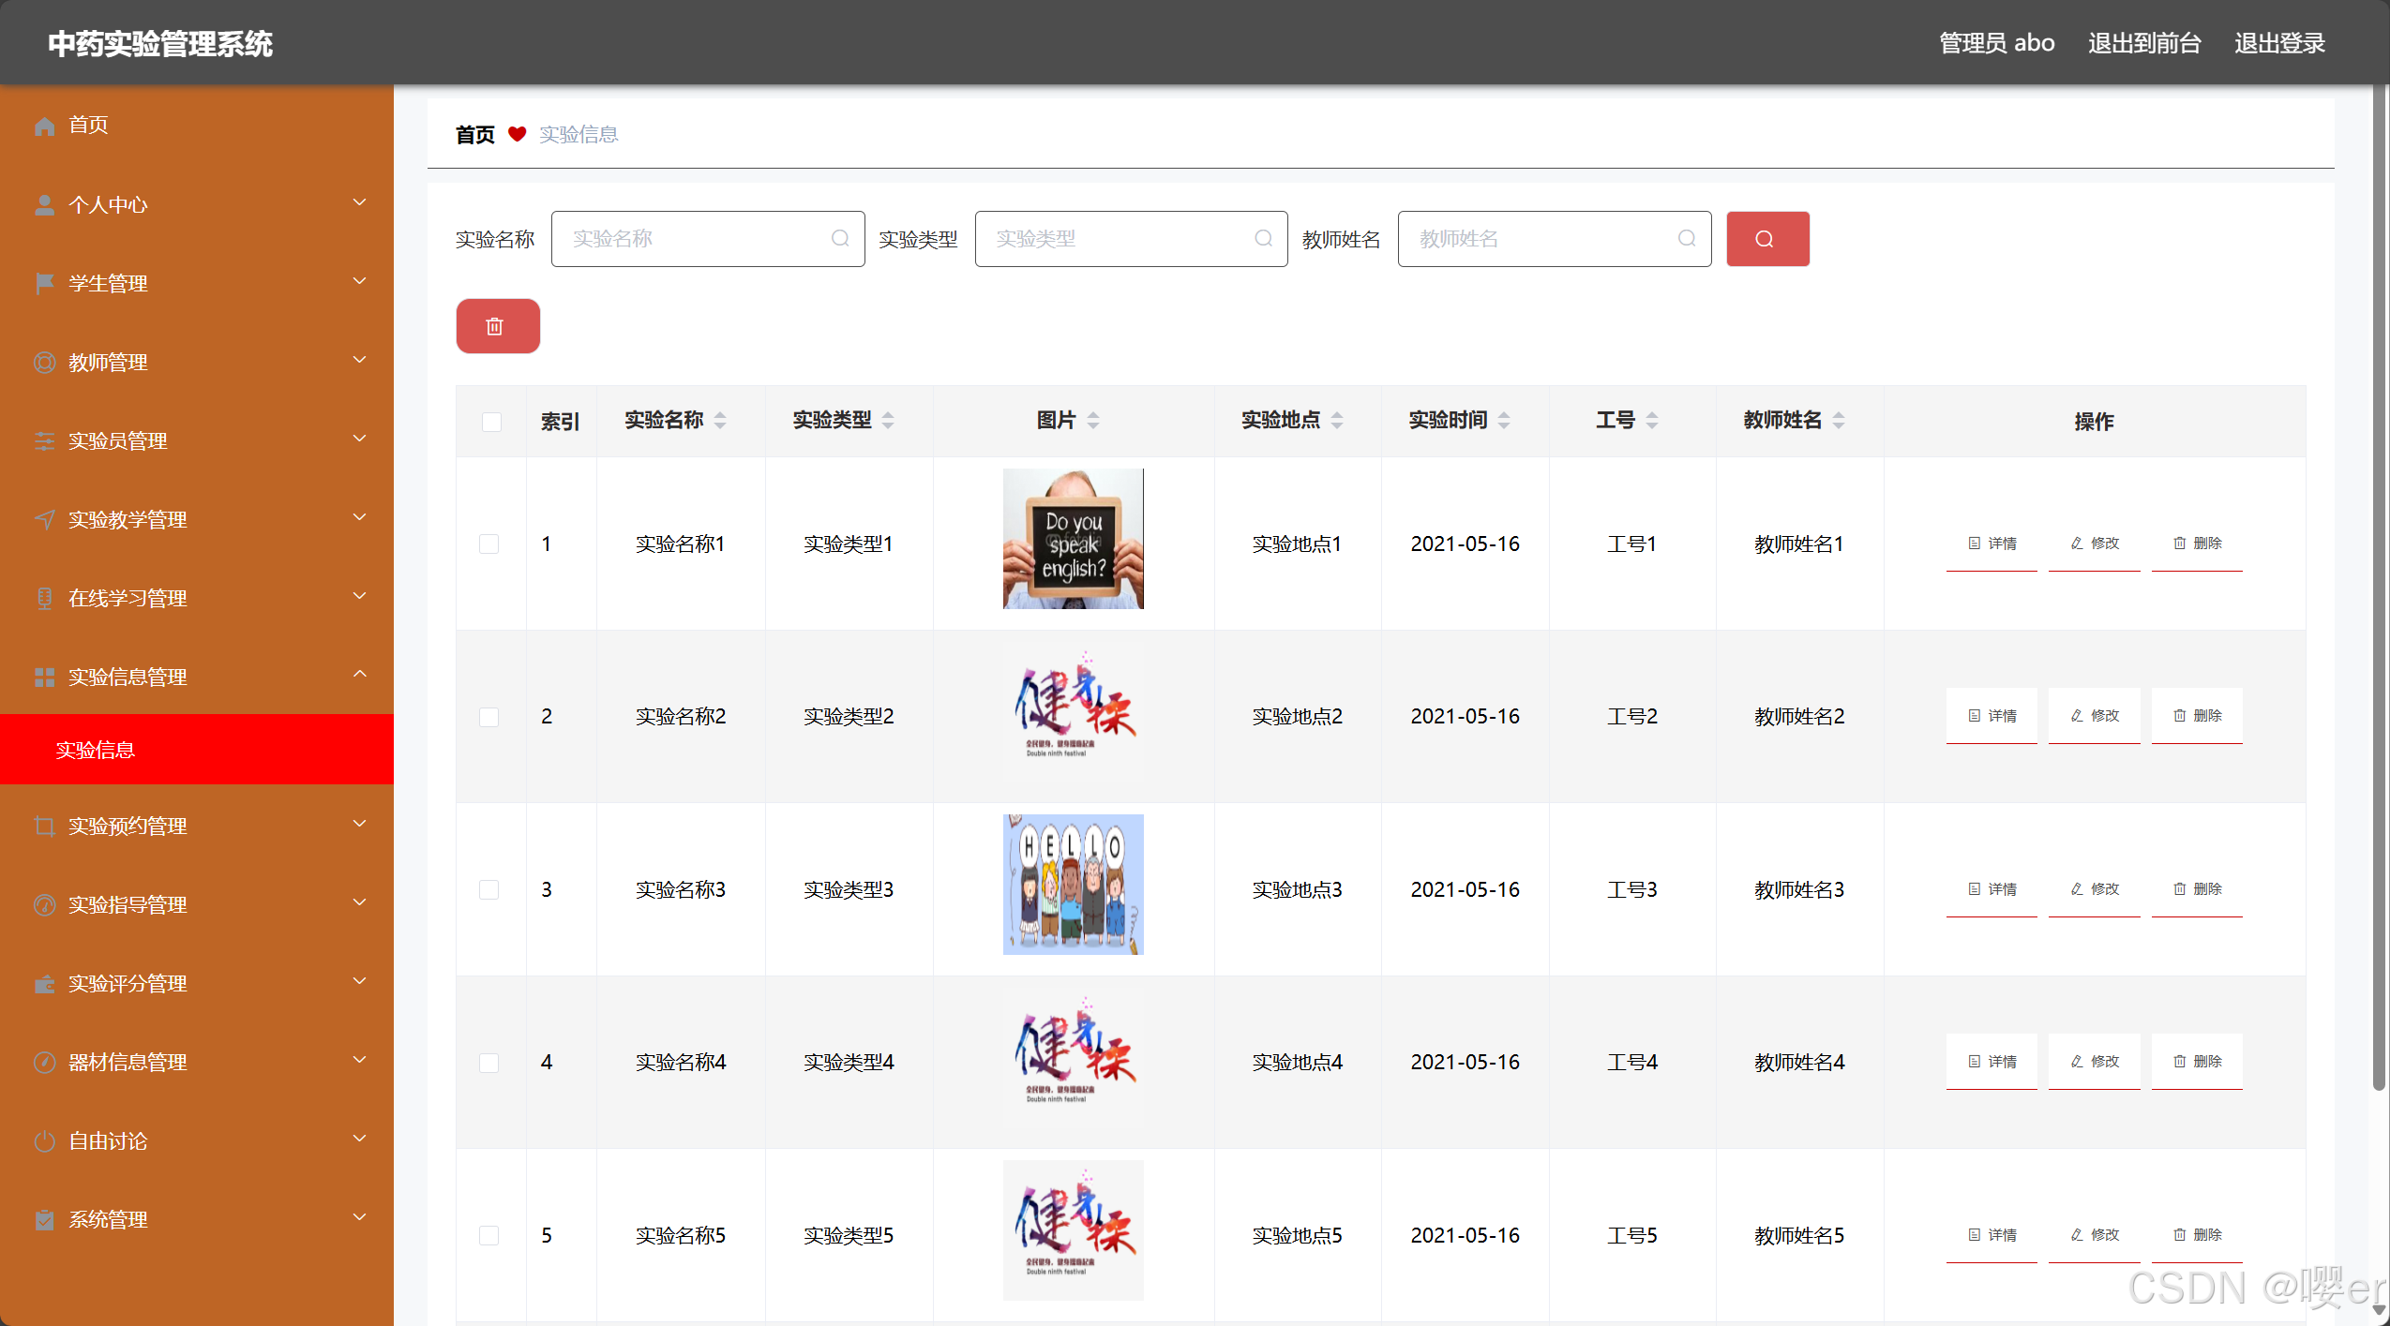Viewport: 2390px width, 1326px height.
Task: Check the row checkbox for 实验名称2
Action: pos(489,717)
